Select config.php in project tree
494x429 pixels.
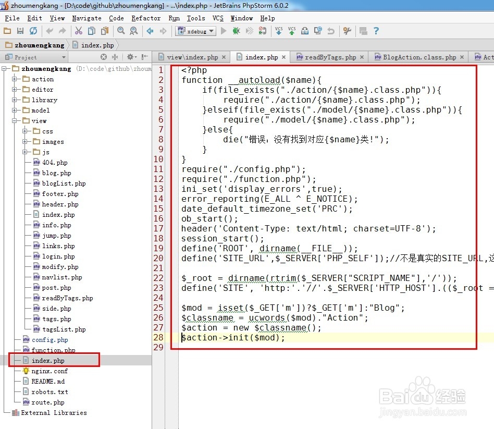(x=50, y=340)
